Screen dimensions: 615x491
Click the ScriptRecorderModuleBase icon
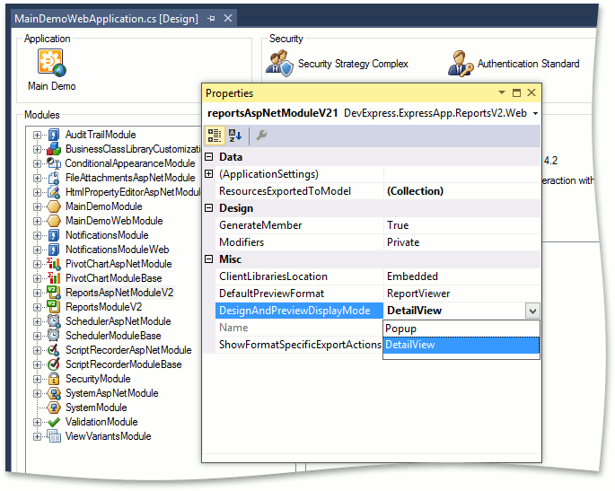[x=54, y=364]
